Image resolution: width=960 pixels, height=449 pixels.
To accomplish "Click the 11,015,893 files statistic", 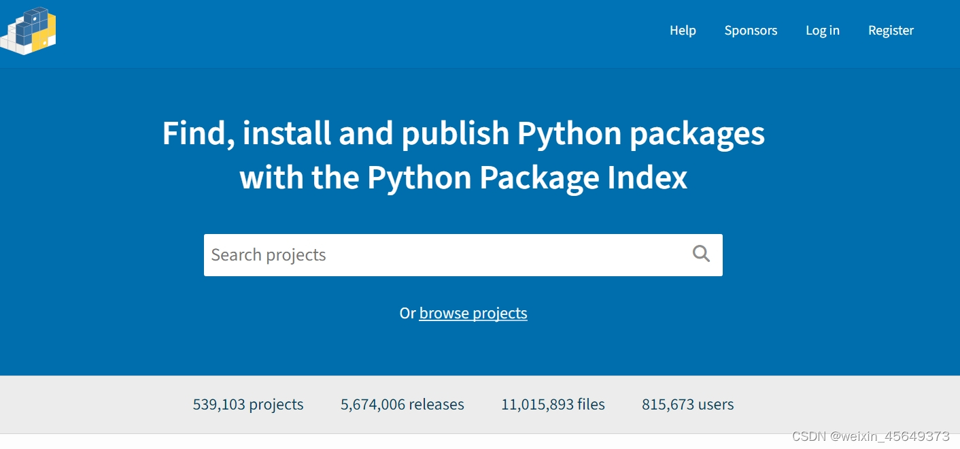I will (553, 404).
